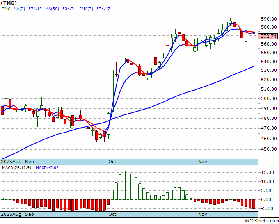
Task: Click the 490.00 price axis label
Action: pos(269,108)
